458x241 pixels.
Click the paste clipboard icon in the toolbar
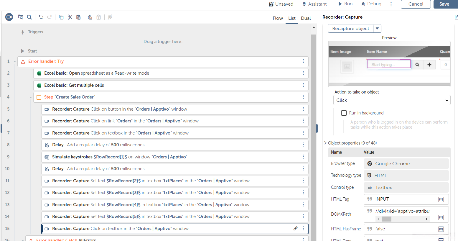click(78, 17)
